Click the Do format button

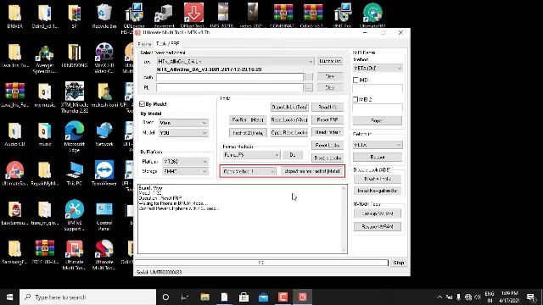click(293, 155)
